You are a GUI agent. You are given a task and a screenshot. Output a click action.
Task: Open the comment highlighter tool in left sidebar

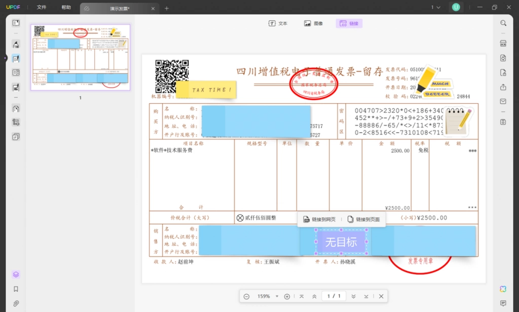[x=16, y=44]
